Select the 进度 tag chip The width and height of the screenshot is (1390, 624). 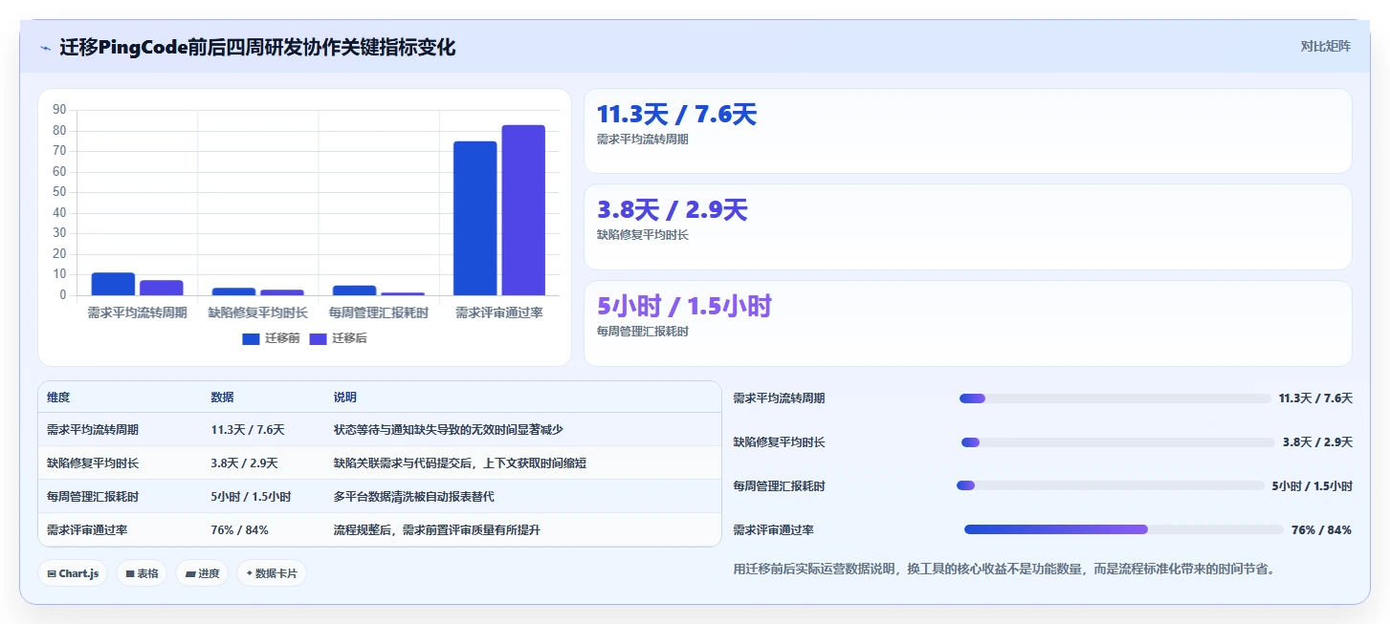click(x=202, y=573)
